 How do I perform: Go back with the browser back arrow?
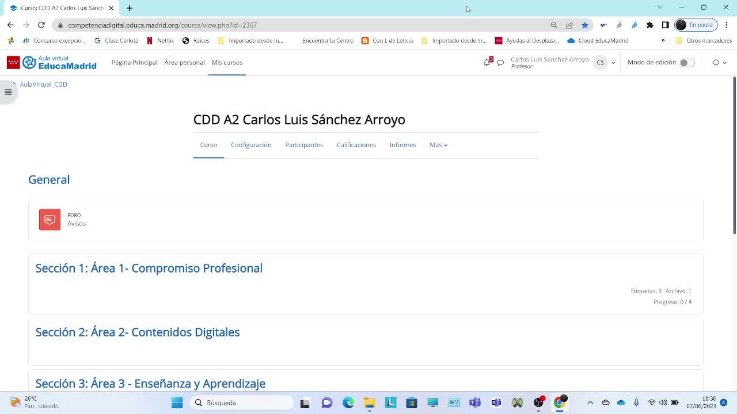tap(10, 25)
